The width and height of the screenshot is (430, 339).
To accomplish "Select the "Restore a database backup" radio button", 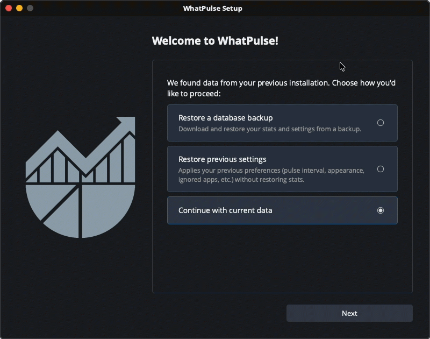I will (x=381, y=123).
